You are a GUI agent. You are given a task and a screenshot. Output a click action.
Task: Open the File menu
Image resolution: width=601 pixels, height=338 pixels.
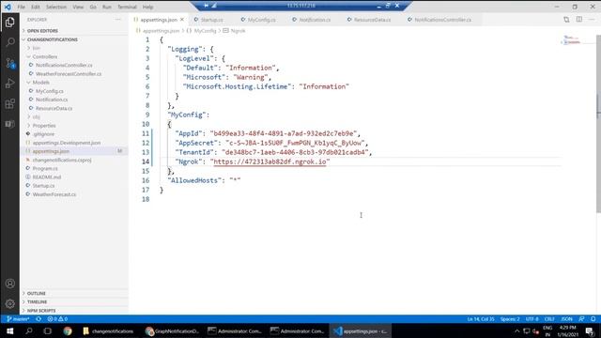coord(21,7)
